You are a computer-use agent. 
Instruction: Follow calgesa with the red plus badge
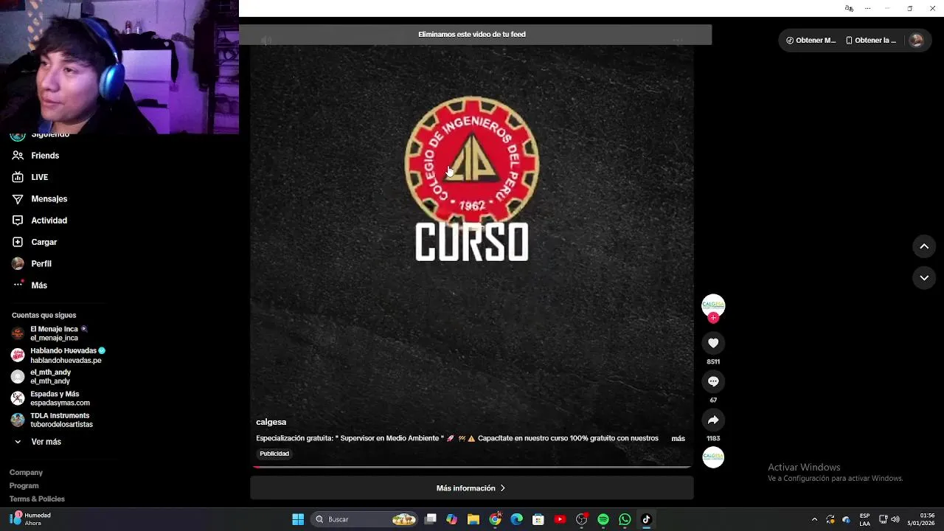[x=713, y=318]
